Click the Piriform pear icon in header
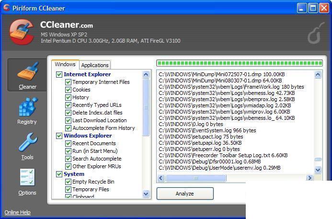Viewport: 332px width, 219px height. point(316,33)
